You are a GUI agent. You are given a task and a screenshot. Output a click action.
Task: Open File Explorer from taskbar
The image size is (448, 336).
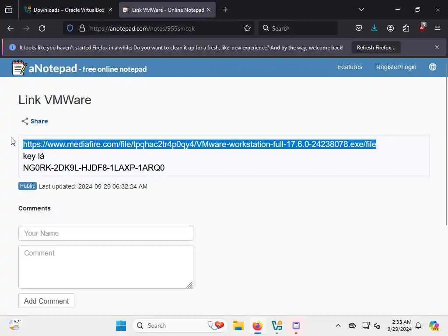[238, 325]
